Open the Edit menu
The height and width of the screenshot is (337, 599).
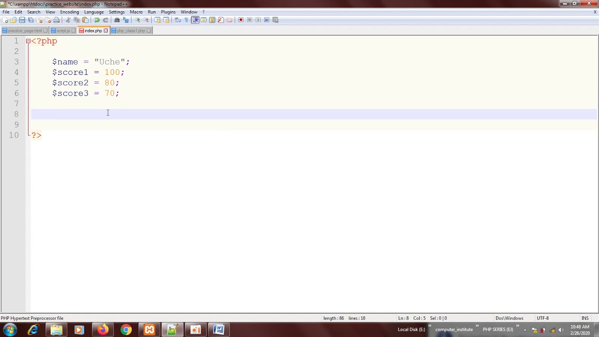[18, 12]
